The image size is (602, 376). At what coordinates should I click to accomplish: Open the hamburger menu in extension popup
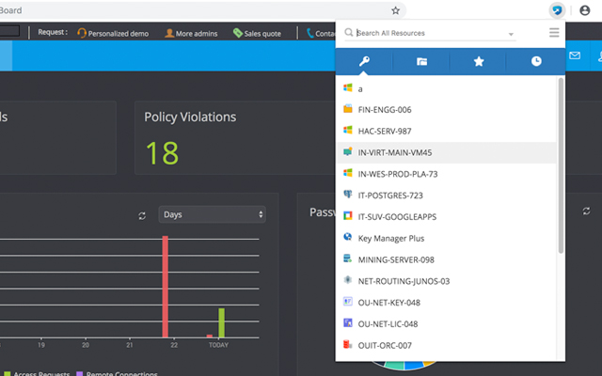554,33
